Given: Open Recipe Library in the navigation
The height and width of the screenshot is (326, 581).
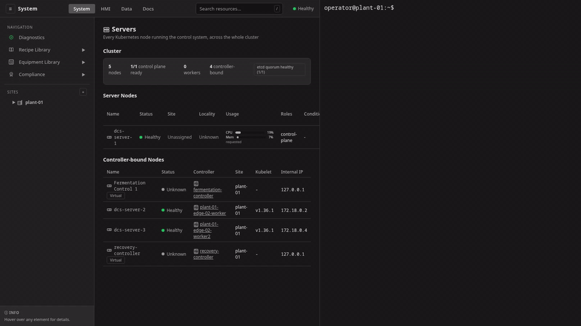Looking at the screenshot, I should [47, 50].
